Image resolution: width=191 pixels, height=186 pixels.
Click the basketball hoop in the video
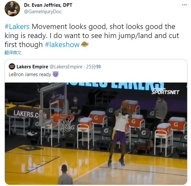tap(64, 123)
